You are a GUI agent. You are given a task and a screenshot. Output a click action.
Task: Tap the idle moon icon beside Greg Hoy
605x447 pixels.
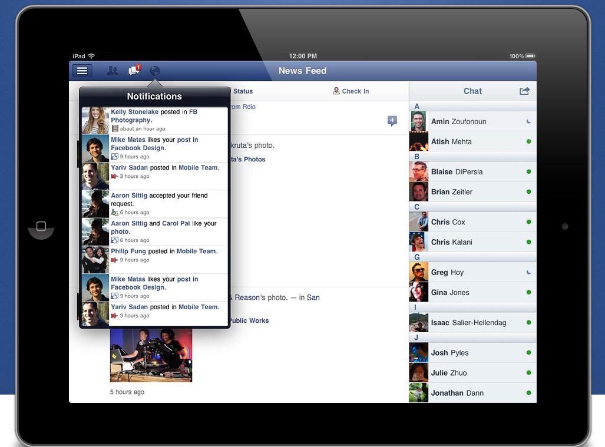(x=528, y=272)
